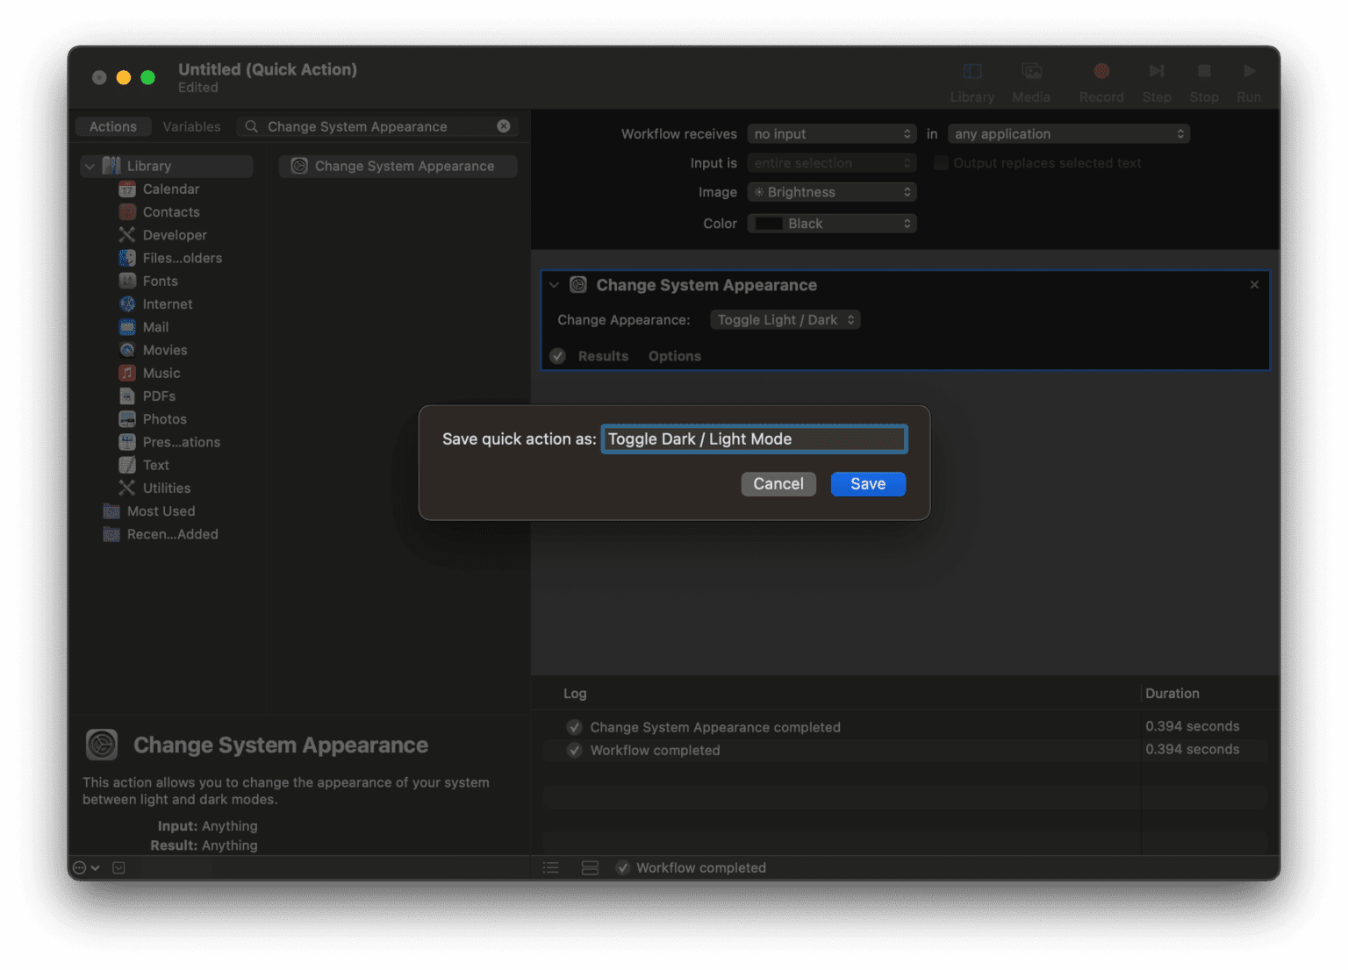Screen dimensions: 1348x970
Task: Switch to the Variables tab
Action: click(191, 126)
